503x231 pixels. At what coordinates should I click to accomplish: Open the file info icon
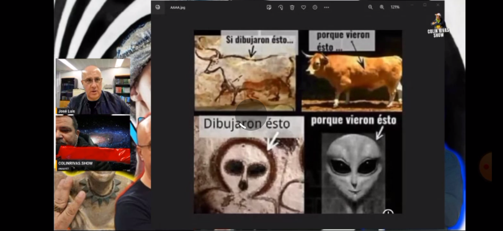click(315, 7)
